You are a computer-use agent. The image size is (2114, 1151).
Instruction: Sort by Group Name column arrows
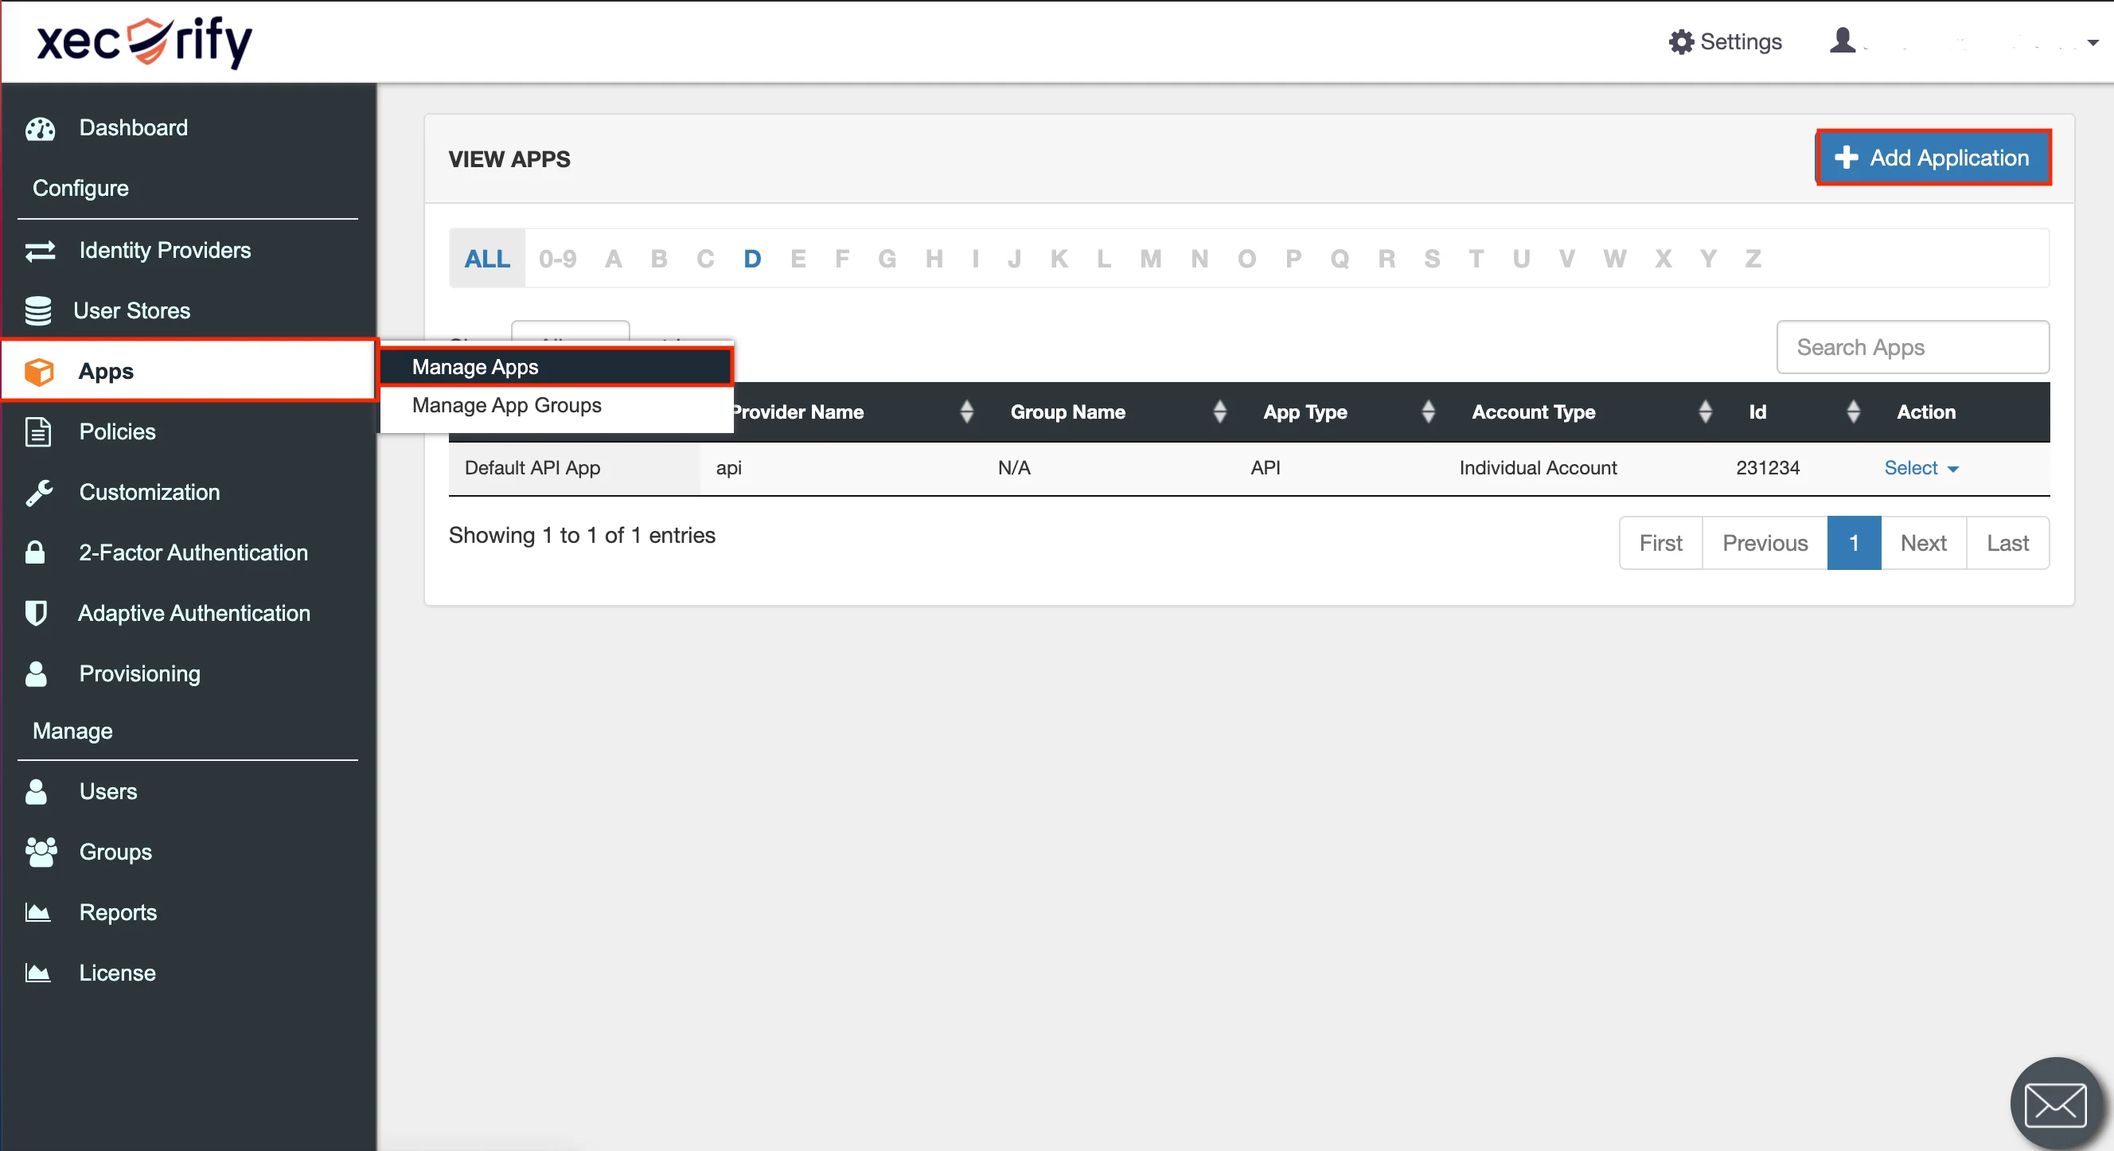click(x=1219, y=412)
